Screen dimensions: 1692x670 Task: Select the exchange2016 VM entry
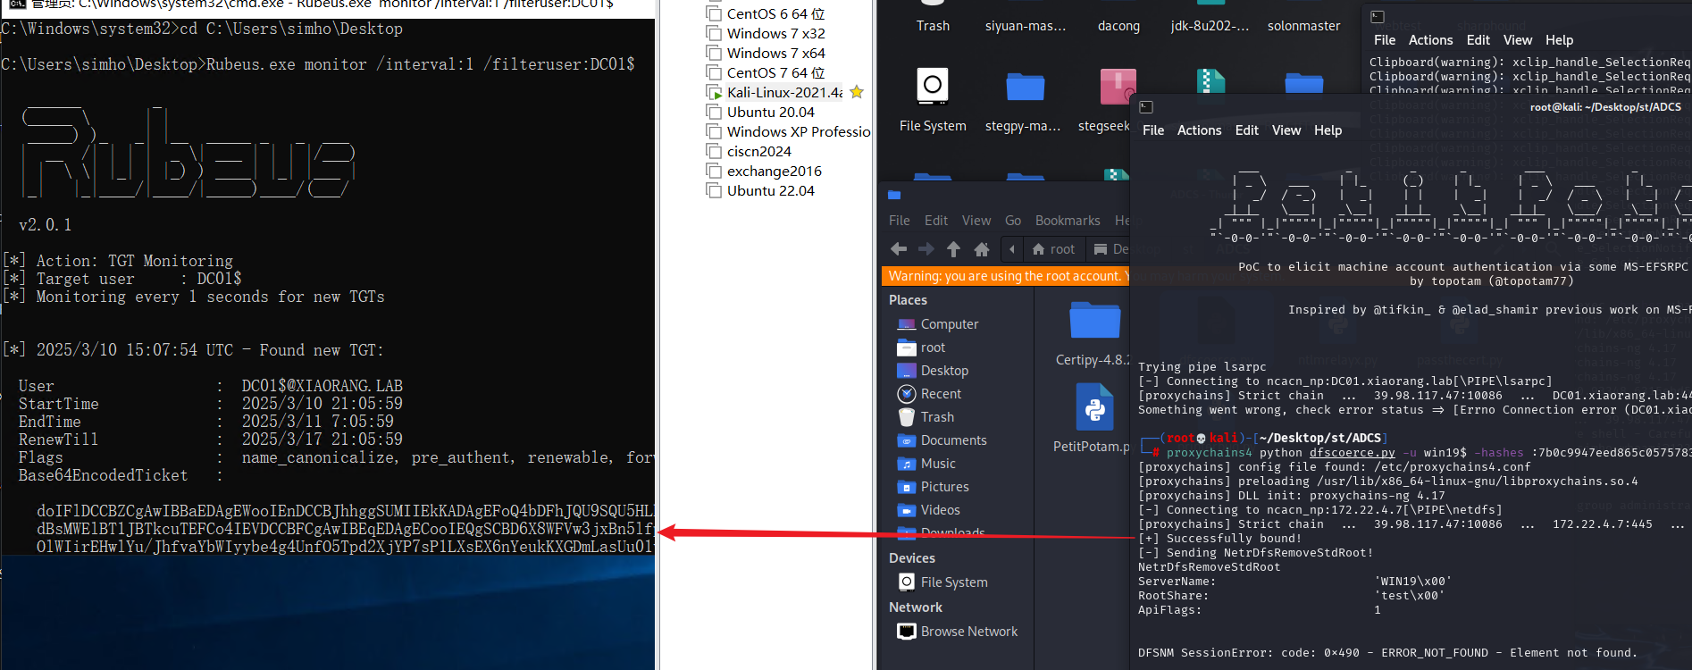(x=774, y=171)
